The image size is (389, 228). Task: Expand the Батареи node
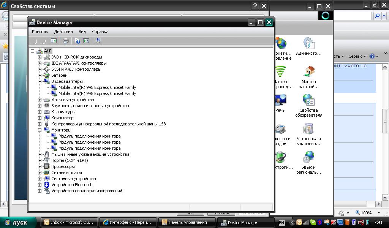pyautogui.click(x=40, y=75)
